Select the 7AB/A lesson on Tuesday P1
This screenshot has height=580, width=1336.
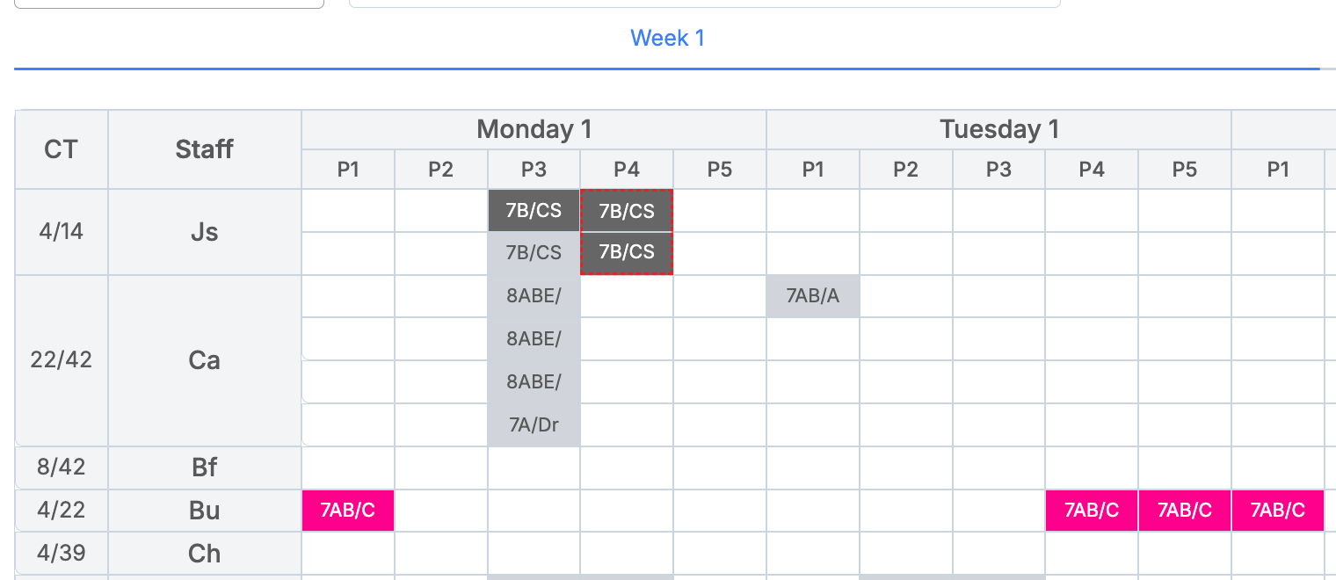tap(812, 296)
